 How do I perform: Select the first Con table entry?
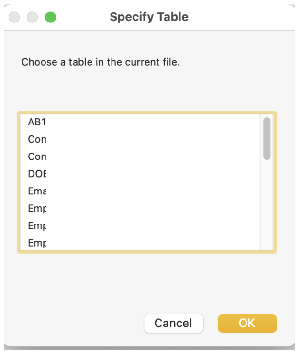pyautogui.click(x=37, y=139)
